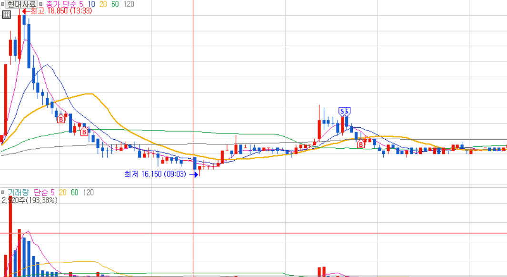Select the gray 120 volume average label
The width and height of the screenshot is (507, 277).
(88, 193)
